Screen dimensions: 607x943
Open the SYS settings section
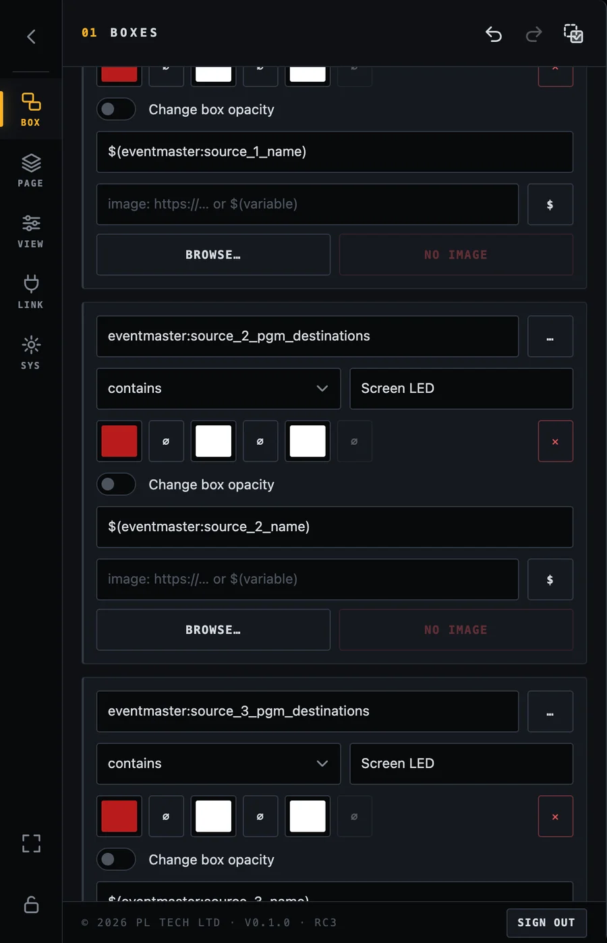tap(30, 352)
